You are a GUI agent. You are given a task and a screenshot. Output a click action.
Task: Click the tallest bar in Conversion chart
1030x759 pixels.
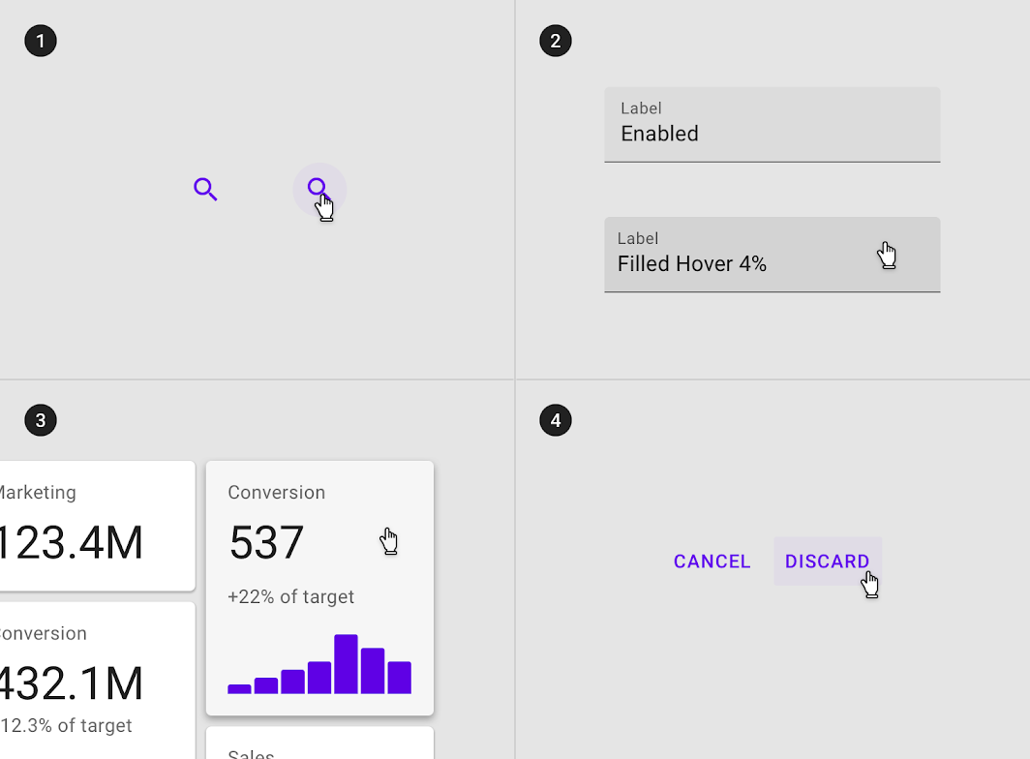(x=347, y=664)
